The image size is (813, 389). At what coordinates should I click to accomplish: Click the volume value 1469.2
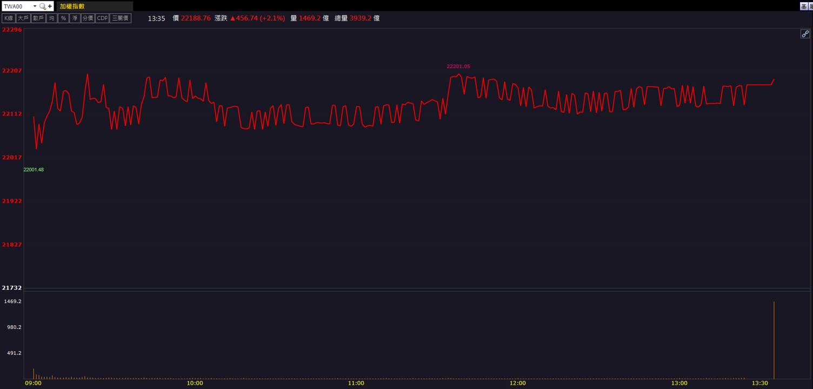click(310, 18)
